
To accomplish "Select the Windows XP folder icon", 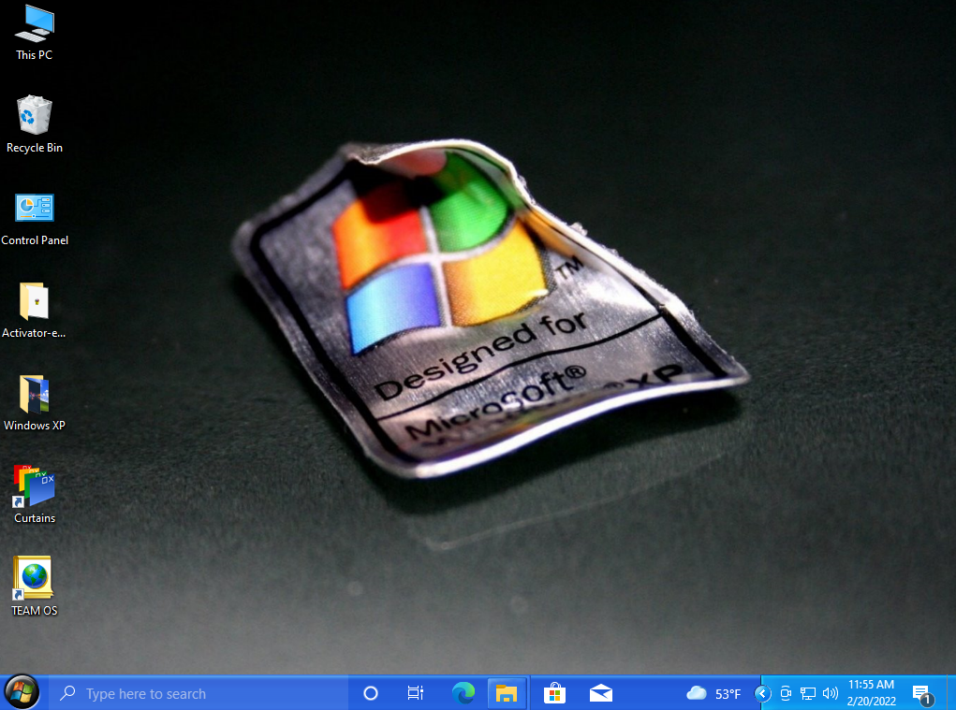I will pos(34,403).
